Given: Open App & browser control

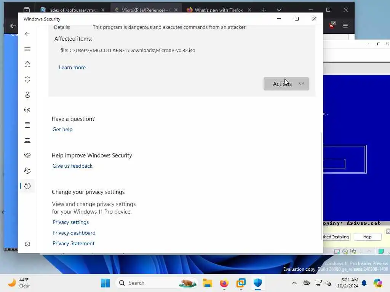Looking at the screenshot, I should coord(27,125).
